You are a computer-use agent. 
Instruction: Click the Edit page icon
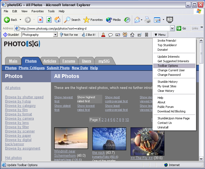[157, 20]
